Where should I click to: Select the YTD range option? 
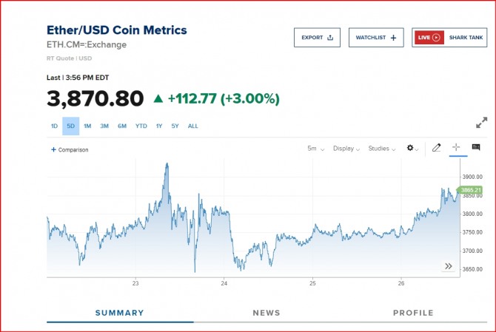(141, 126)
